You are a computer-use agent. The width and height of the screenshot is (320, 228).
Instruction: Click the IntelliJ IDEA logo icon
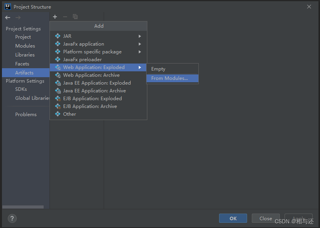pos(8,7)
